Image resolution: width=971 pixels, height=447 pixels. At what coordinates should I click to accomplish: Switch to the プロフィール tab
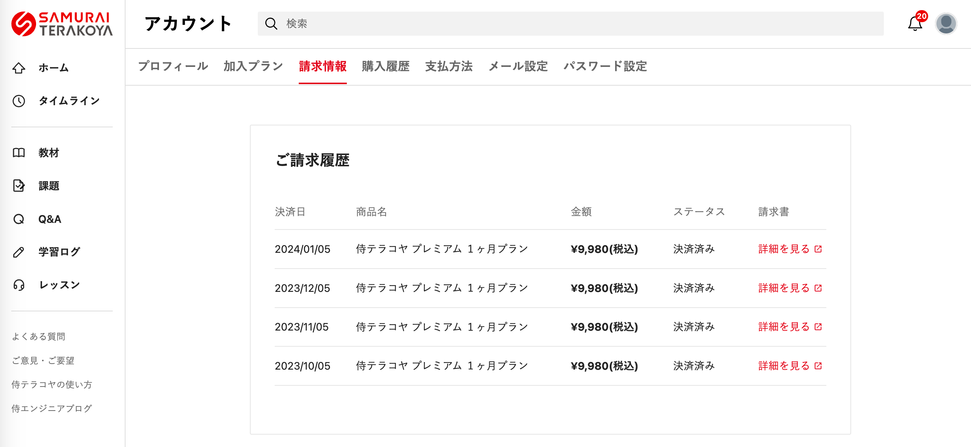point(172,66)
